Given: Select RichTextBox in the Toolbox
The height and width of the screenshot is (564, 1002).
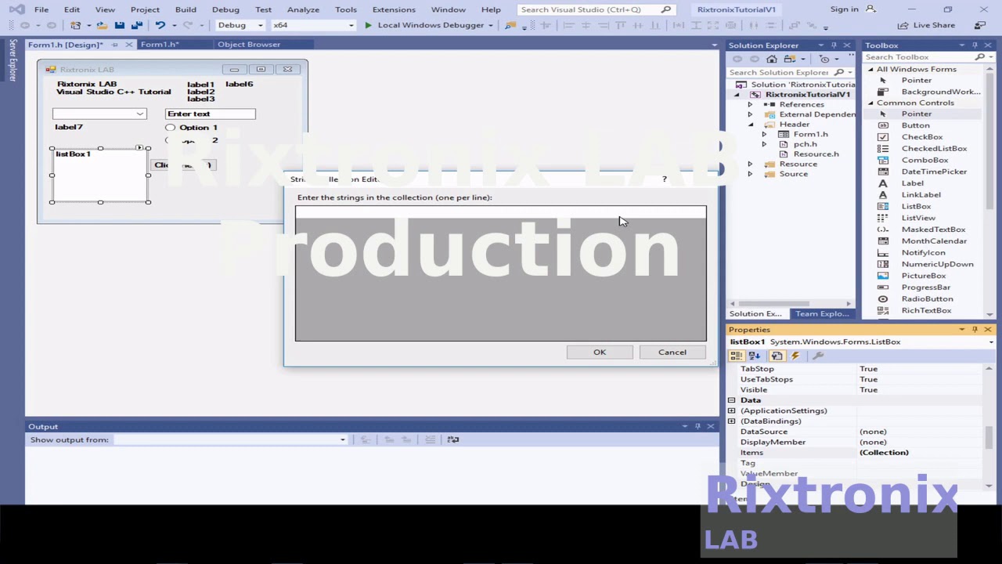Looking at the screenshot, I should click(926, 310).
